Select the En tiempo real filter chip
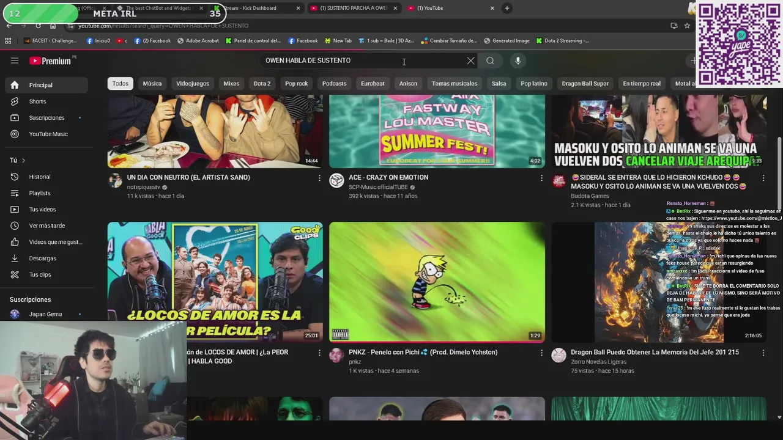Image resolution: width=783 pixels, height=440 pixels. [x=642, y=84]
